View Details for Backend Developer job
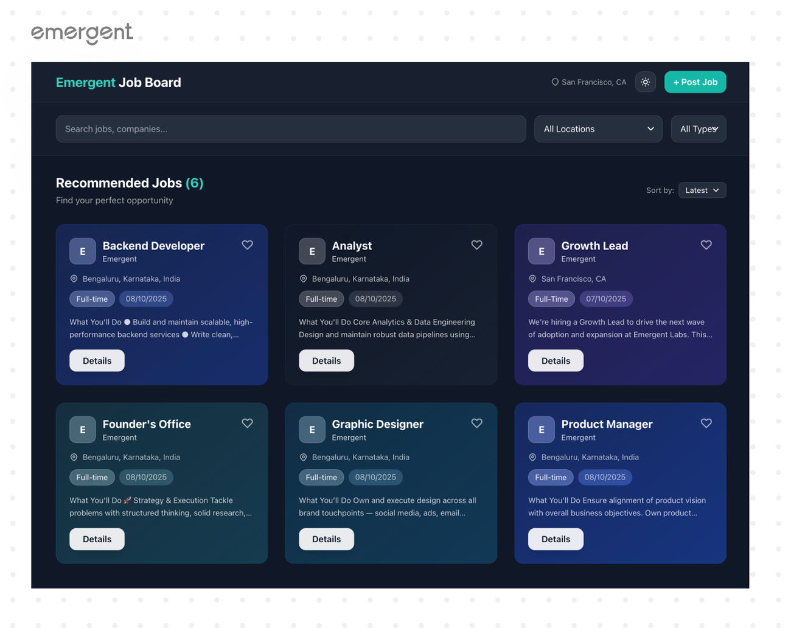Image resolution: width=791 pixels, height=628 pixels. click(x=97, y=361)
